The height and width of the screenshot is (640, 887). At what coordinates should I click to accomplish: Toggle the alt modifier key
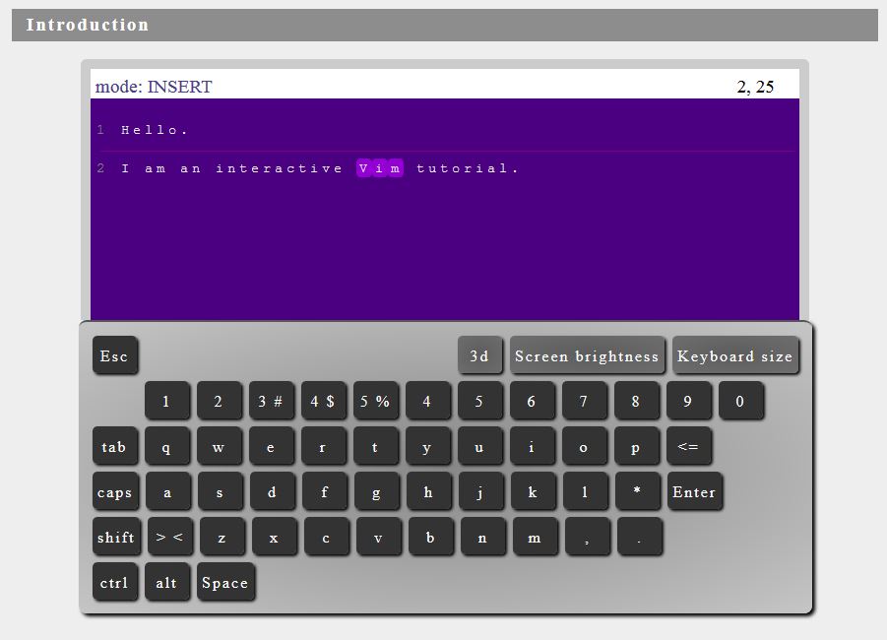point(167,582)
